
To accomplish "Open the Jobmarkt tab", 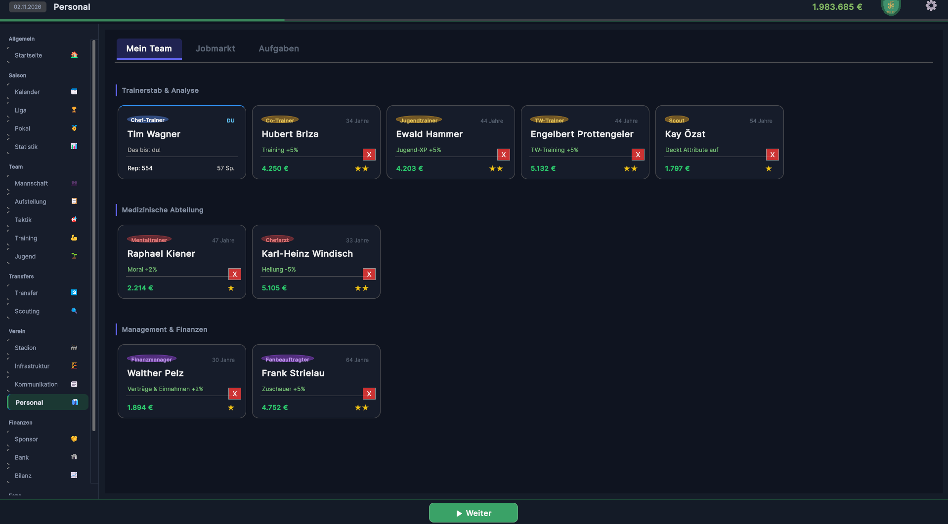I will point(215,48).
